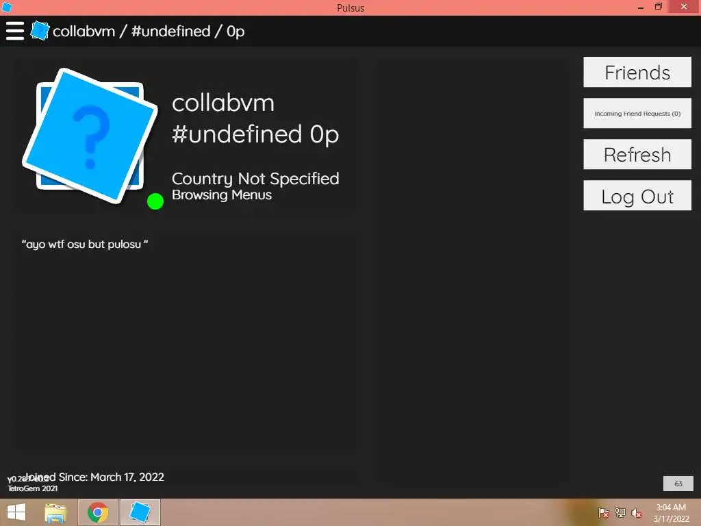Open the taskbar clock showing 3:04 AM

tap(671, 512)
